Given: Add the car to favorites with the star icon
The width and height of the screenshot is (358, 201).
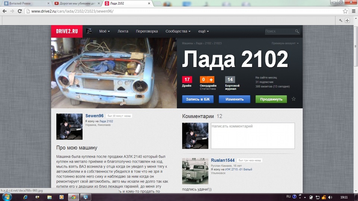Looking at the screenshot, I should tap(293, 99).
